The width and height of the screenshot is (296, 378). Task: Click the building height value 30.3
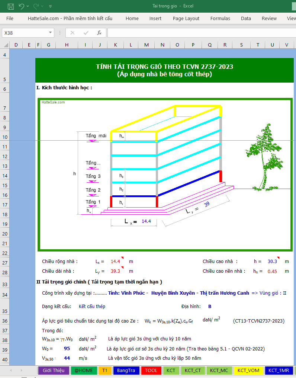(x=272, y=261)
